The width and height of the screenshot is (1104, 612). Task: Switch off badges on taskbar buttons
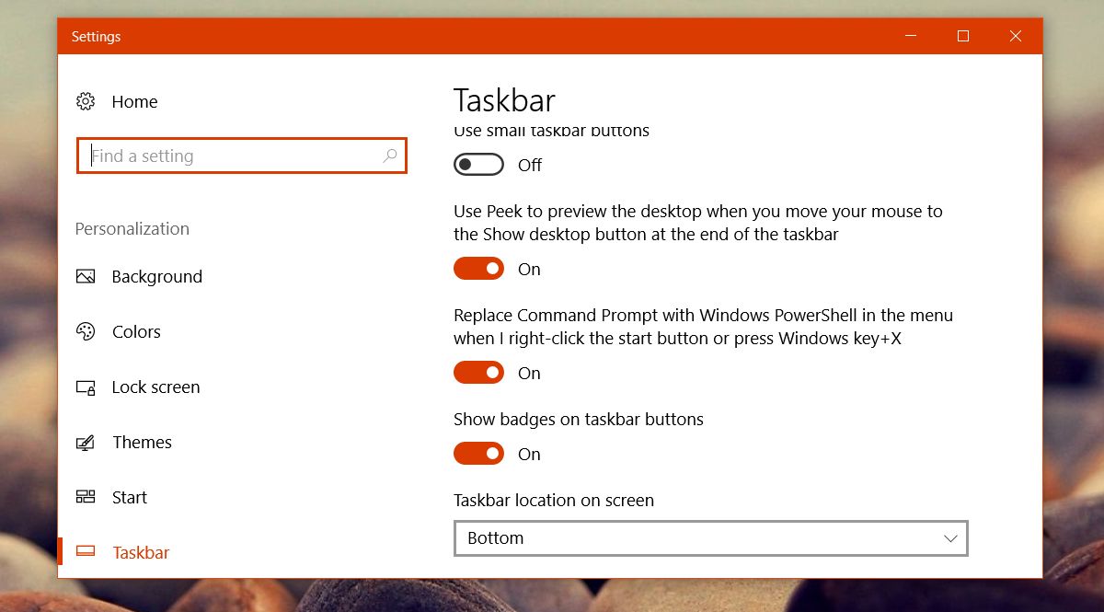(x=479, y=454)
